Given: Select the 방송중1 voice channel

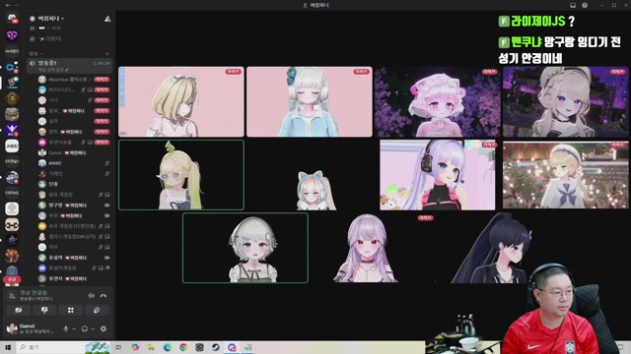Looking at the screenshot, I should [x=70, y=66].
